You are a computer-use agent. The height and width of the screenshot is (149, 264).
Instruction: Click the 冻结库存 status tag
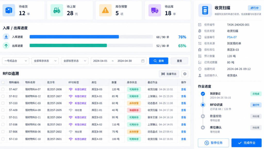pos(134,110)
